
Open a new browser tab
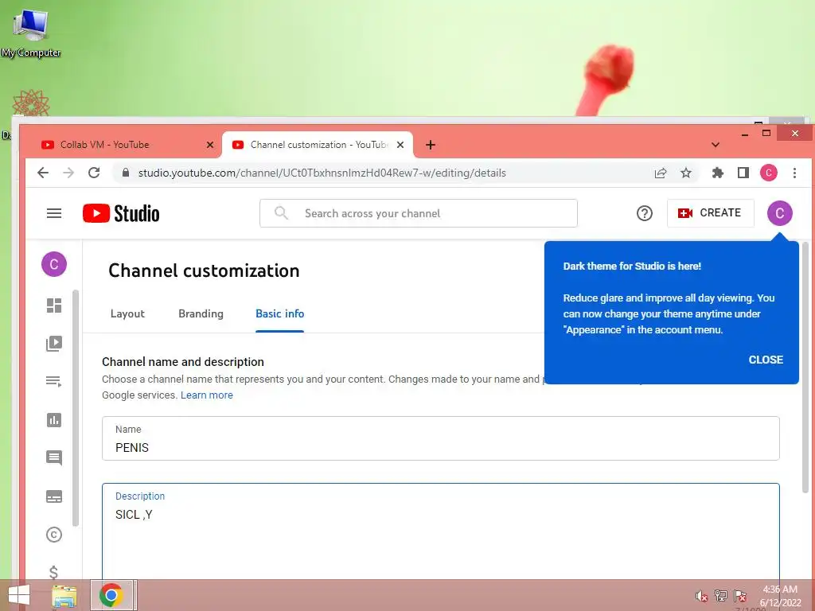pos(431,145)
